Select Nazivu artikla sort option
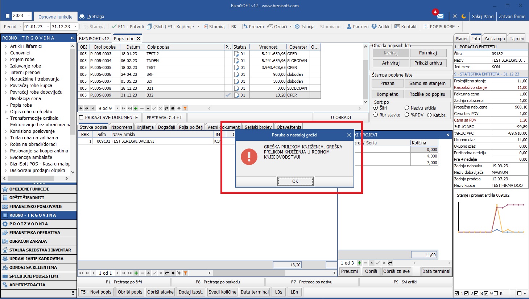529x299 pixels. [x=407, y=108]
